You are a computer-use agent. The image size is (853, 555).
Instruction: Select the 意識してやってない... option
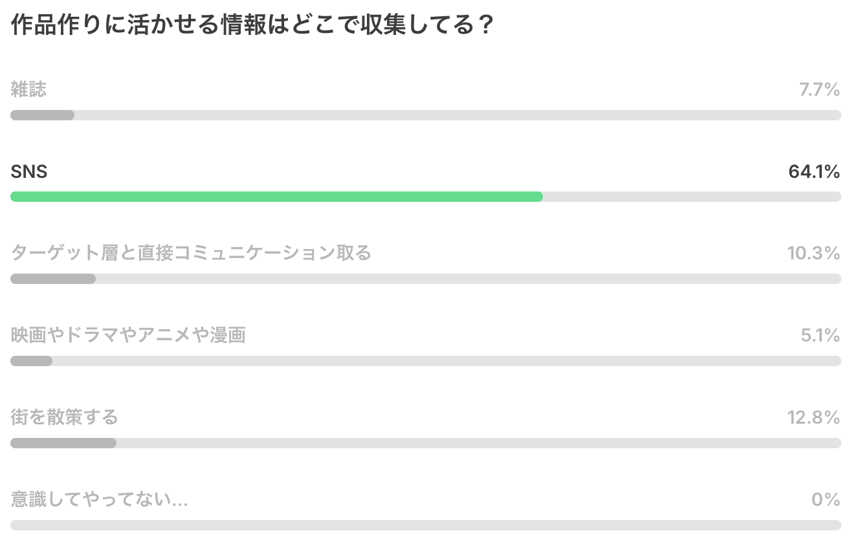coord(99,499)
